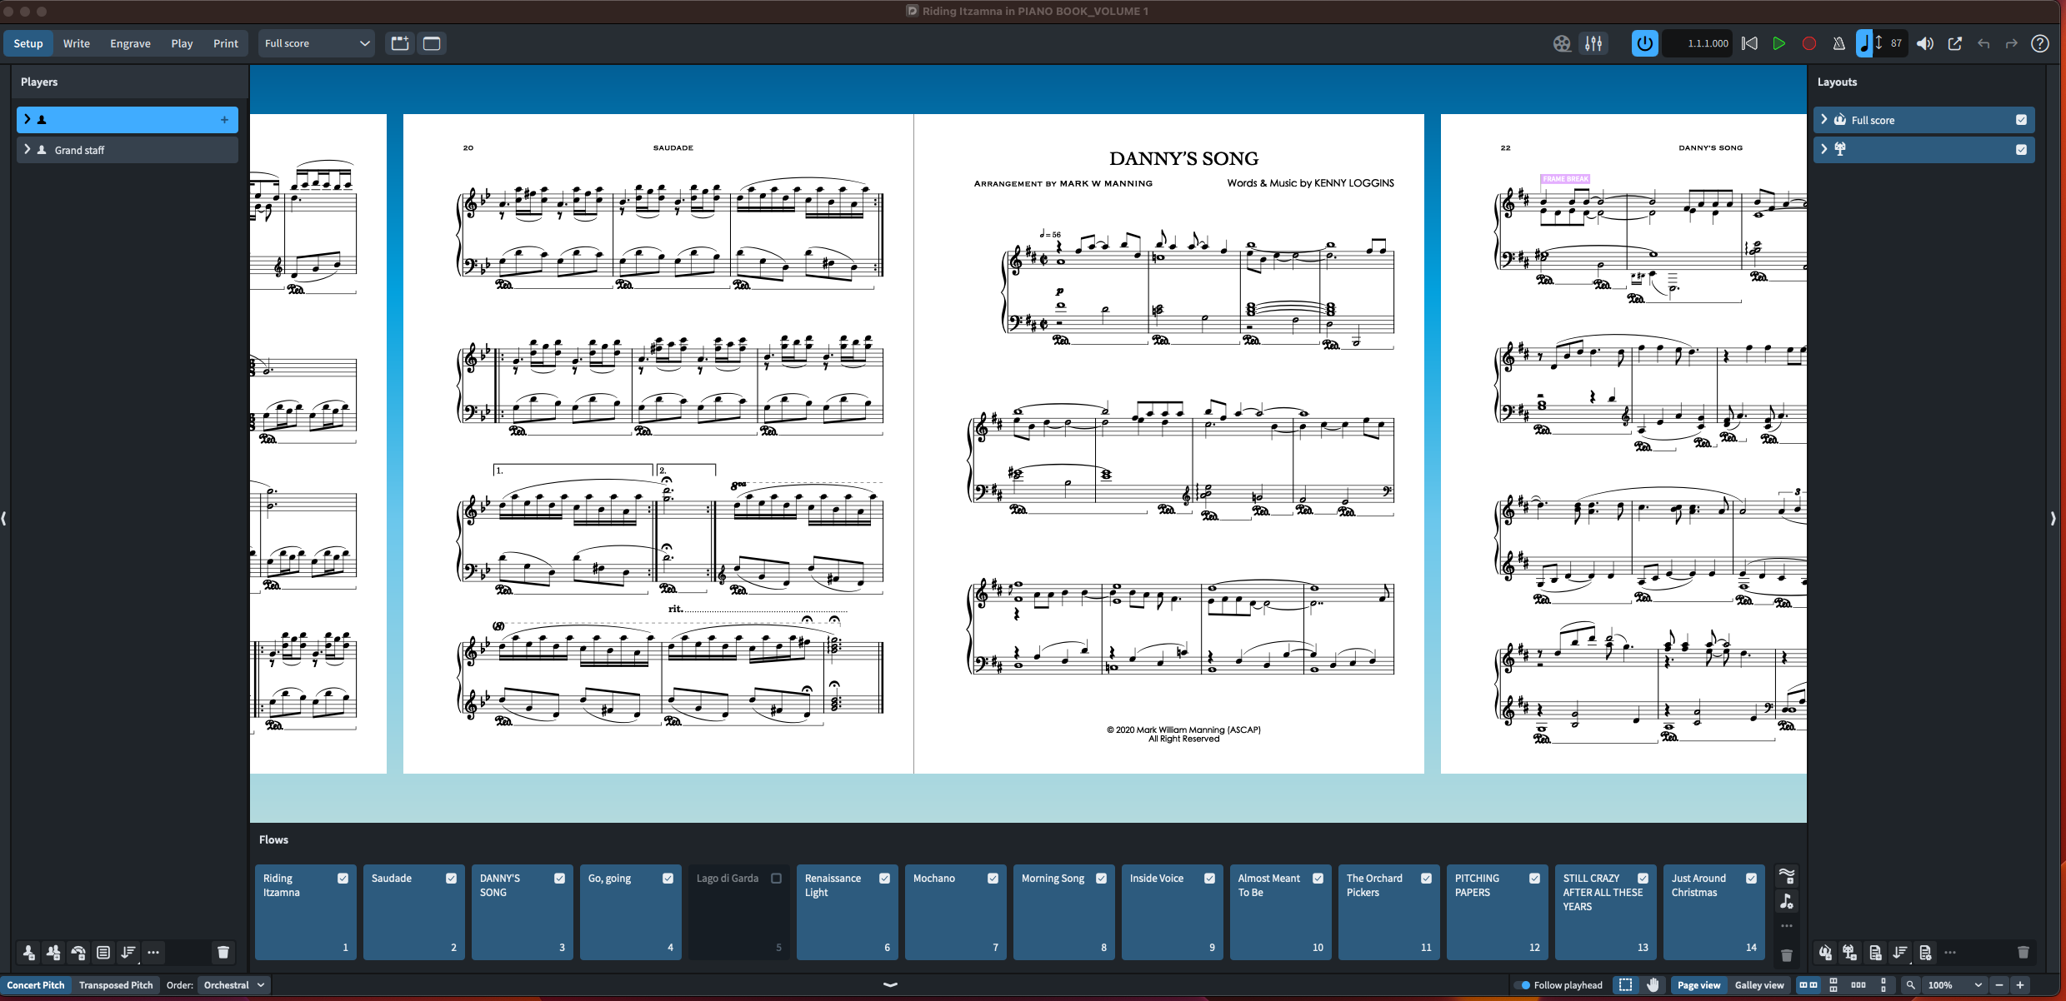Viewport: 2066px width, 1001px height.
Task: Enable the Lago di Garda flow checkbox
Action: click(776, 878)
